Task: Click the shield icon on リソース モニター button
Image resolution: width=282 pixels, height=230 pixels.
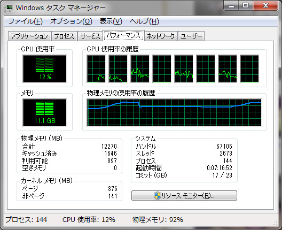Action: click(158, 196)
